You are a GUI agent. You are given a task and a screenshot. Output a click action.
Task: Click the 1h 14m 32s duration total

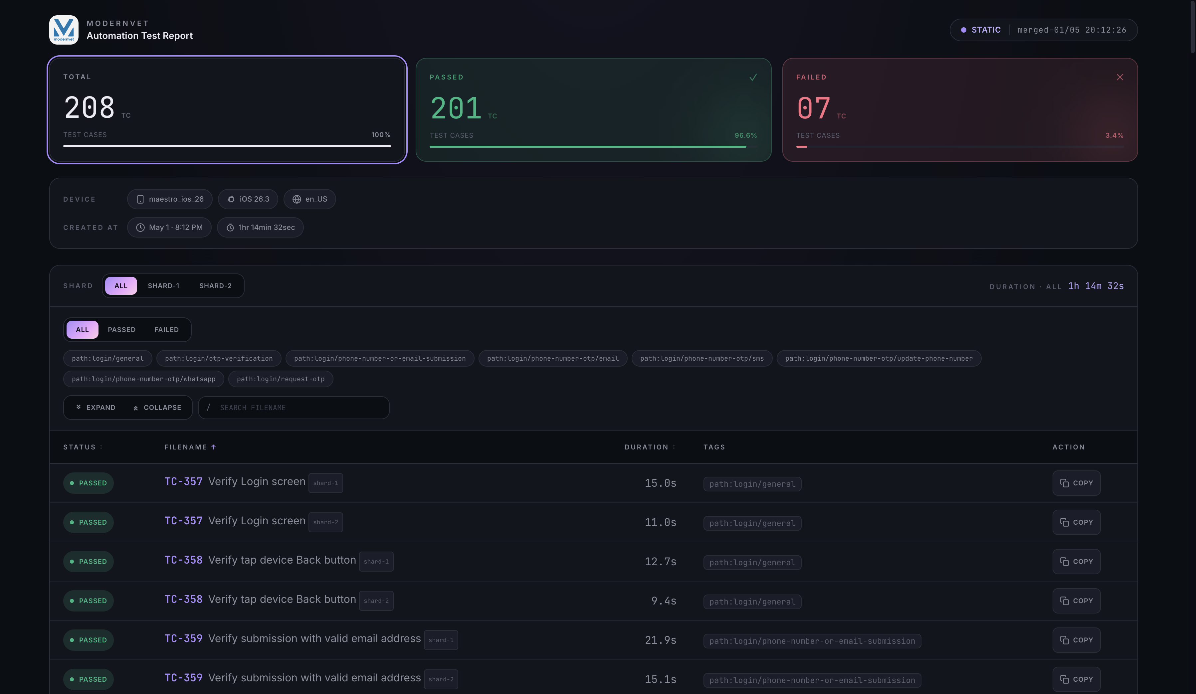point(1096,285)
